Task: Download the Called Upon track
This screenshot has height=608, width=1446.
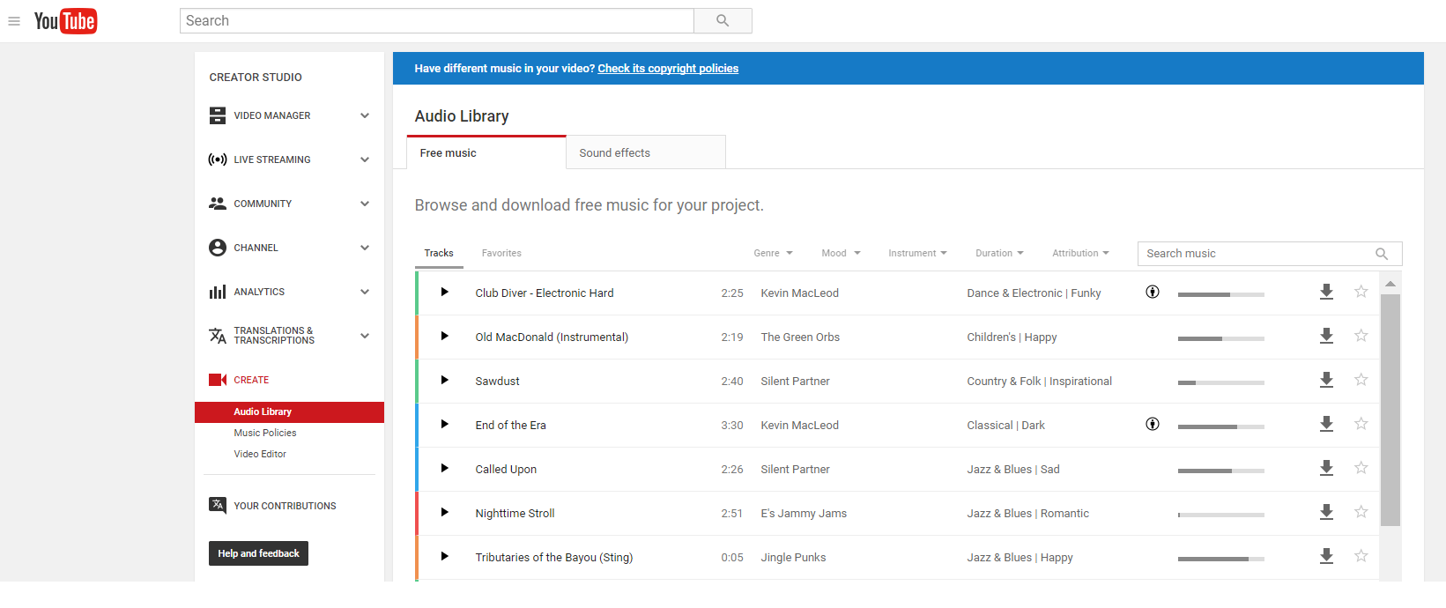Action: (x=1326, y=468)
